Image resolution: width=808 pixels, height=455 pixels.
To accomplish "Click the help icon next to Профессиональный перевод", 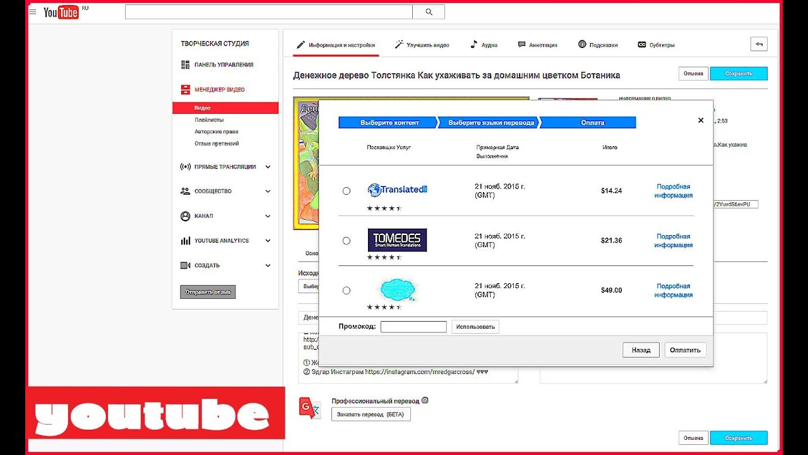I will (x=425, y=400).
